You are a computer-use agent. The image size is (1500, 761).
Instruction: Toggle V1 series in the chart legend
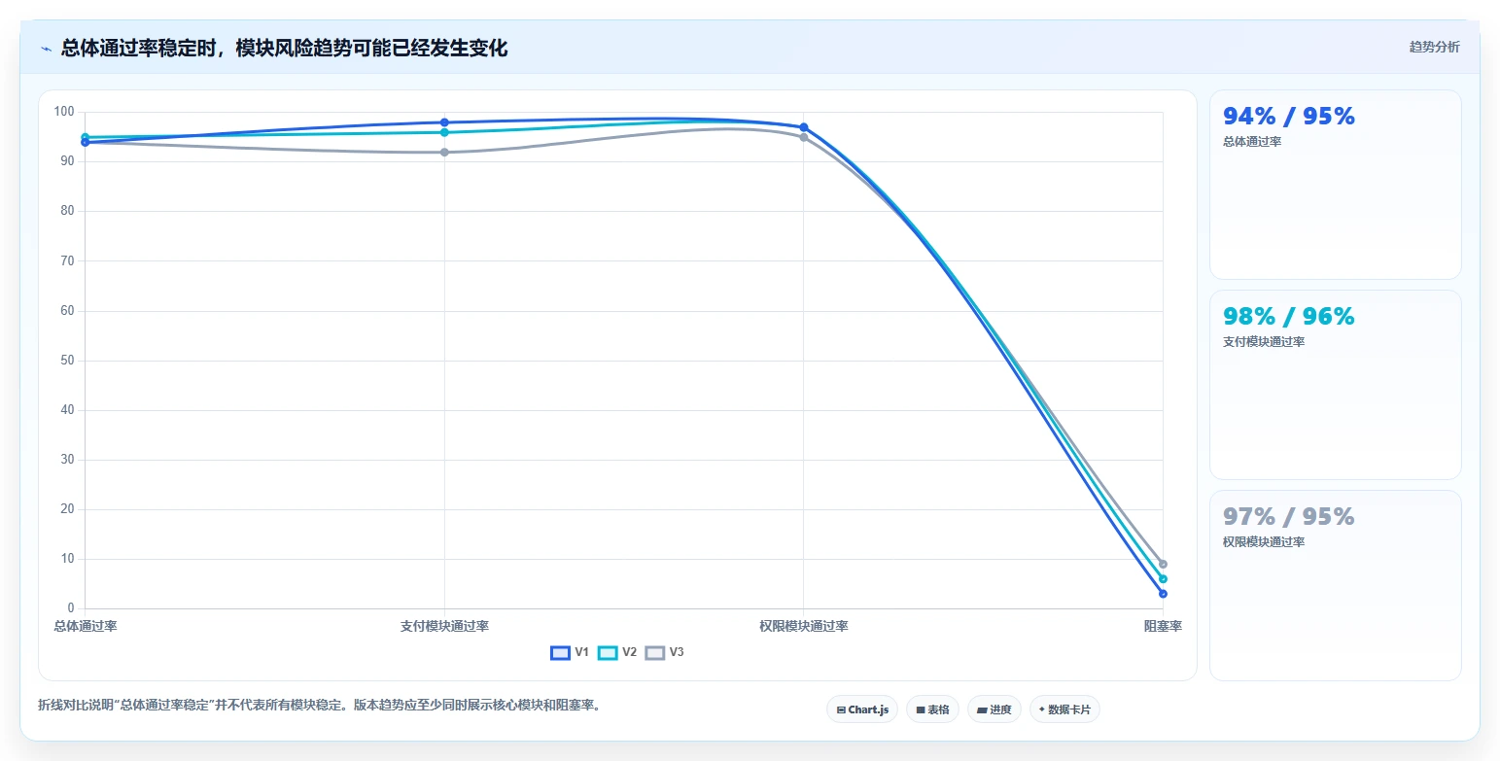pyautogui.click(x=570, y=652)
